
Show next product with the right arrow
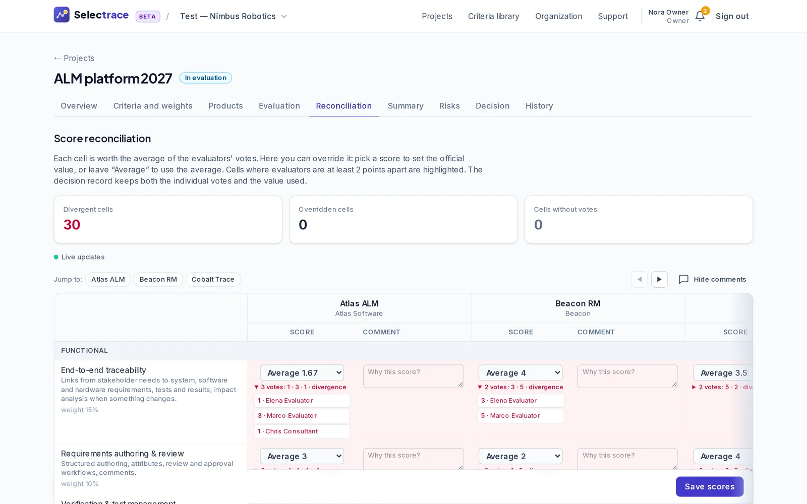coord(659,279)
